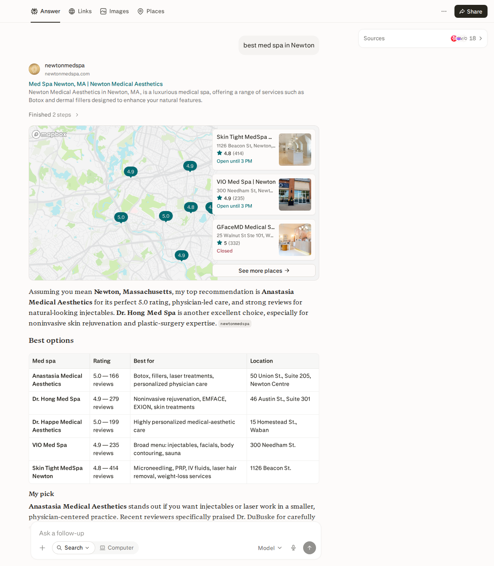This screenshot has height=566, width=494.
Task: Click the Share button
Action: 471,11
